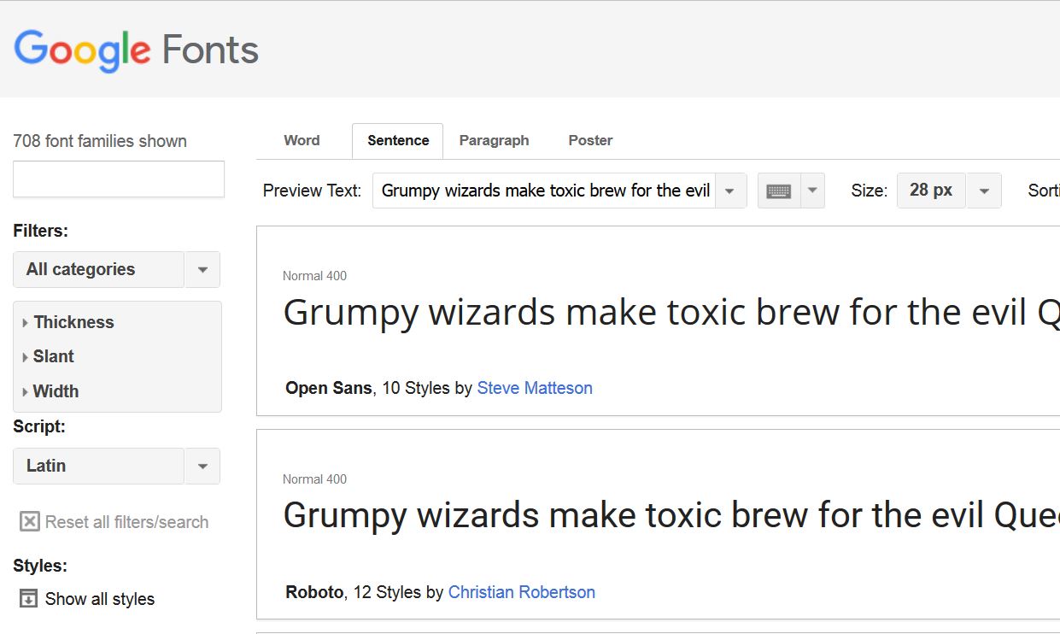Click Show all styles
Image resolution: width=1060 pixels, height=634 pixels.
tap(100, 599)
